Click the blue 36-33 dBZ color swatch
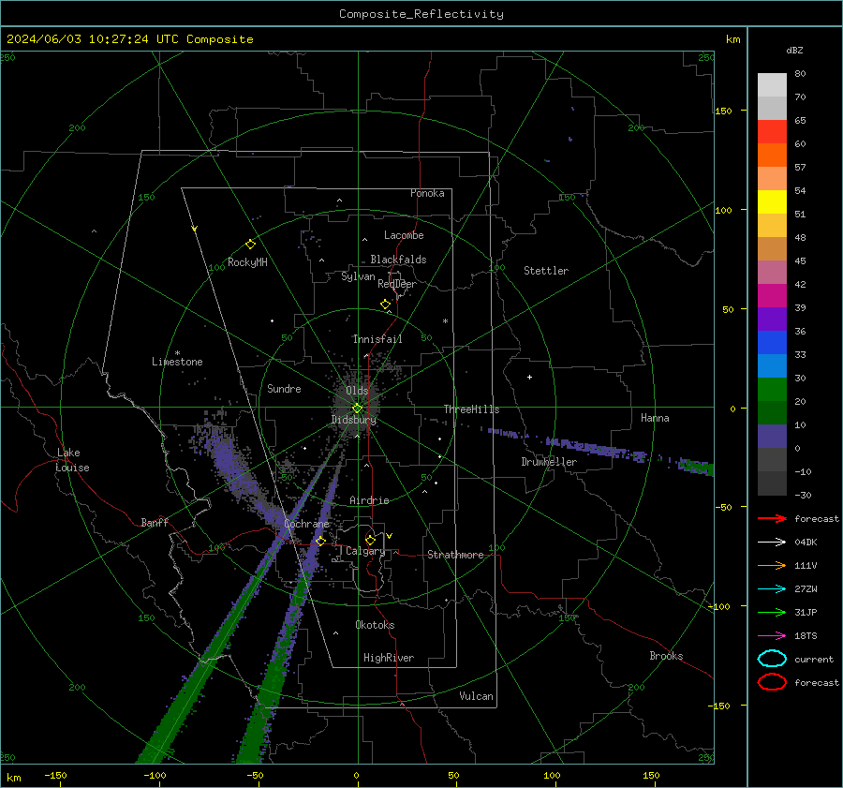The height and width of the screenshot is (788, 843). click(x=772, y=342)
